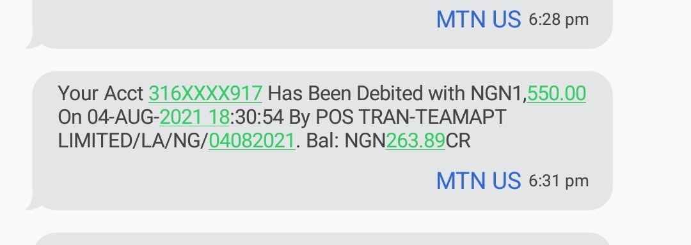Tap the "CR" suffix after the balance

(x=458, y=141)
